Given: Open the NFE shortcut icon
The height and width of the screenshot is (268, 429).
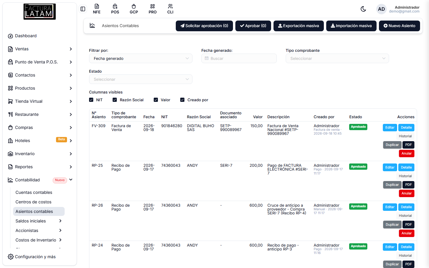Looking at the screenshot, I should point(97,9).
